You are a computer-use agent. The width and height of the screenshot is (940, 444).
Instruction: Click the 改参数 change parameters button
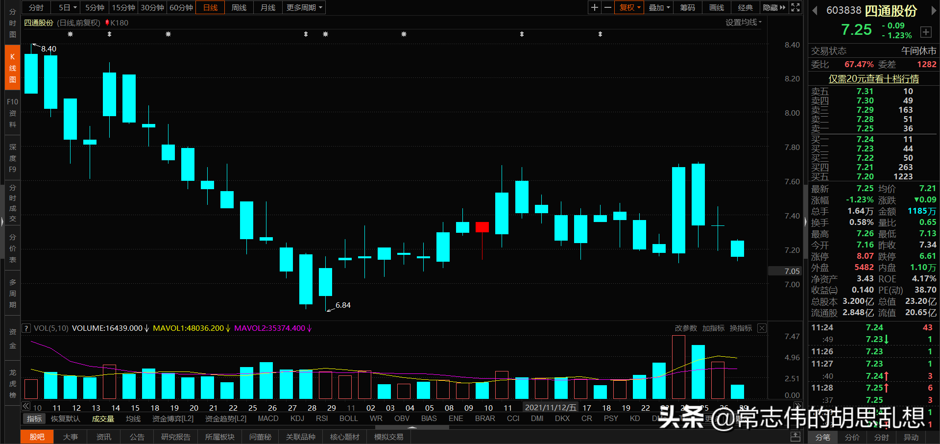[685, 328]
